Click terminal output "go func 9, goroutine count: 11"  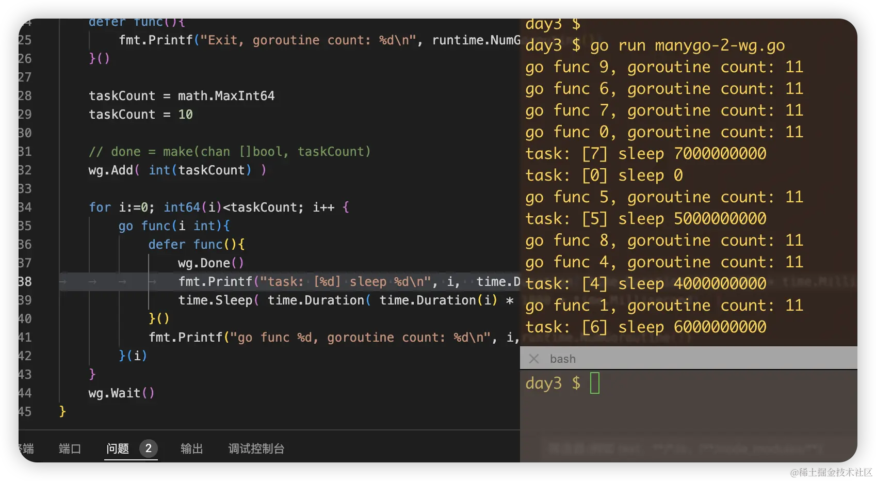pos(664,67)
